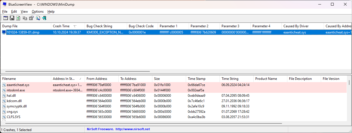The image size is (352, 133).
Task: Click the size value 0x01fa1000
Action: tap(163, 85)
